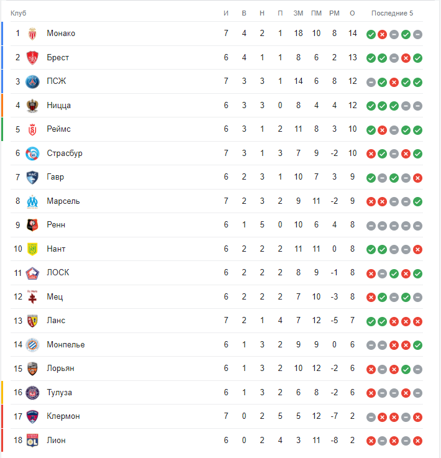Click the ЛОСК Lille crest icon
Screen dimensions: 441x458
32,273
